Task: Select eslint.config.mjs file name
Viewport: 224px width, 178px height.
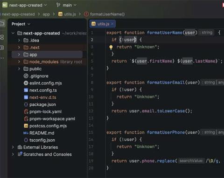Action: 46,83
